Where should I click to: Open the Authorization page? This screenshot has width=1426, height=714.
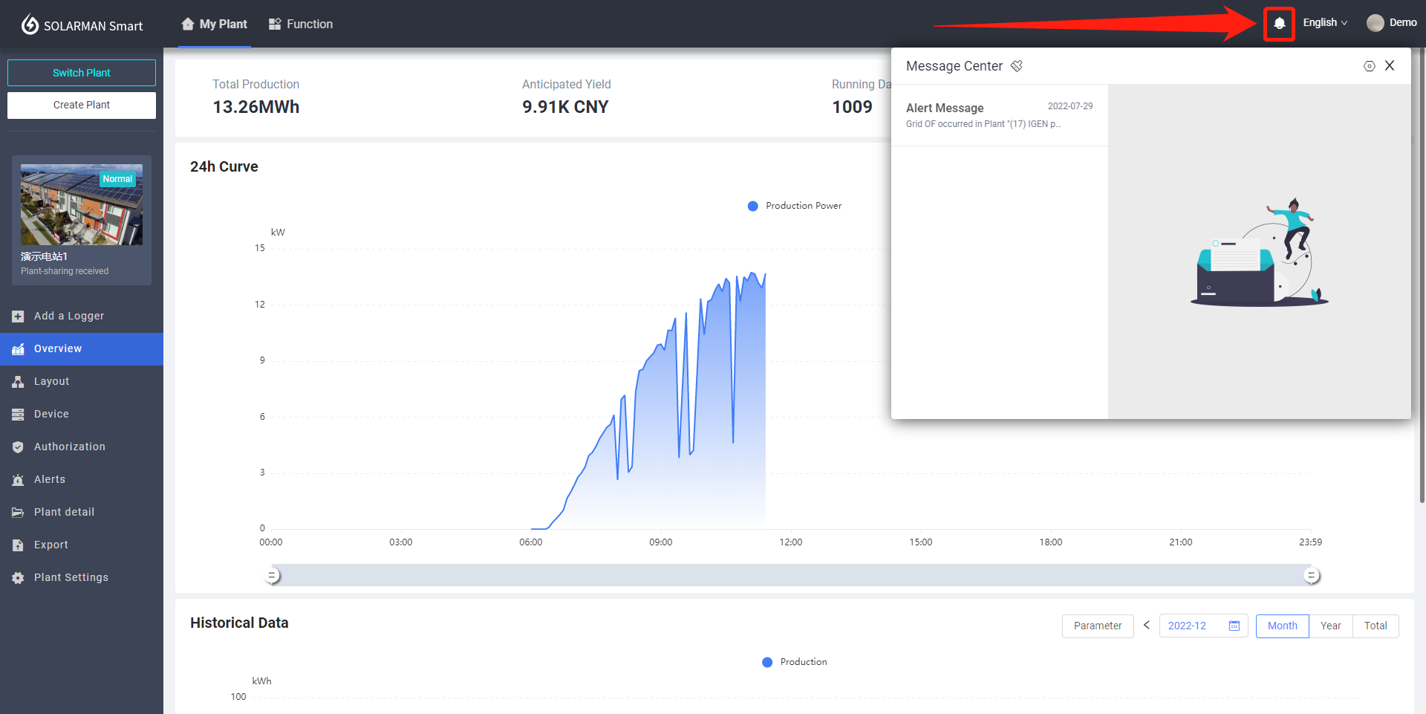(x=82, y=447)
